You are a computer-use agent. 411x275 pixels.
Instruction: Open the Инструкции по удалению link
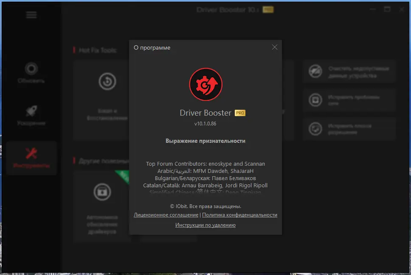pos(205,225)
